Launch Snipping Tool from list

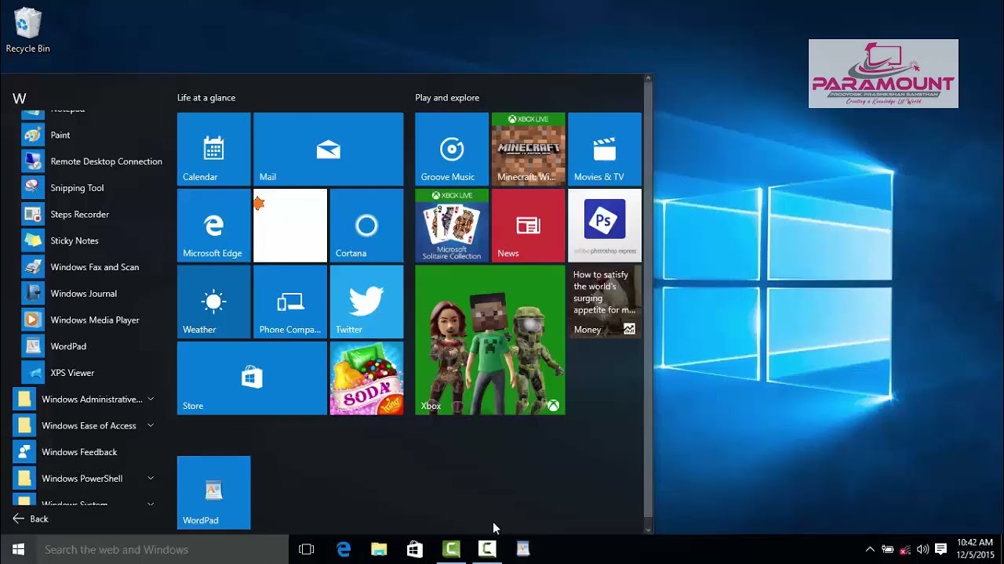click(x=88, y=188)
